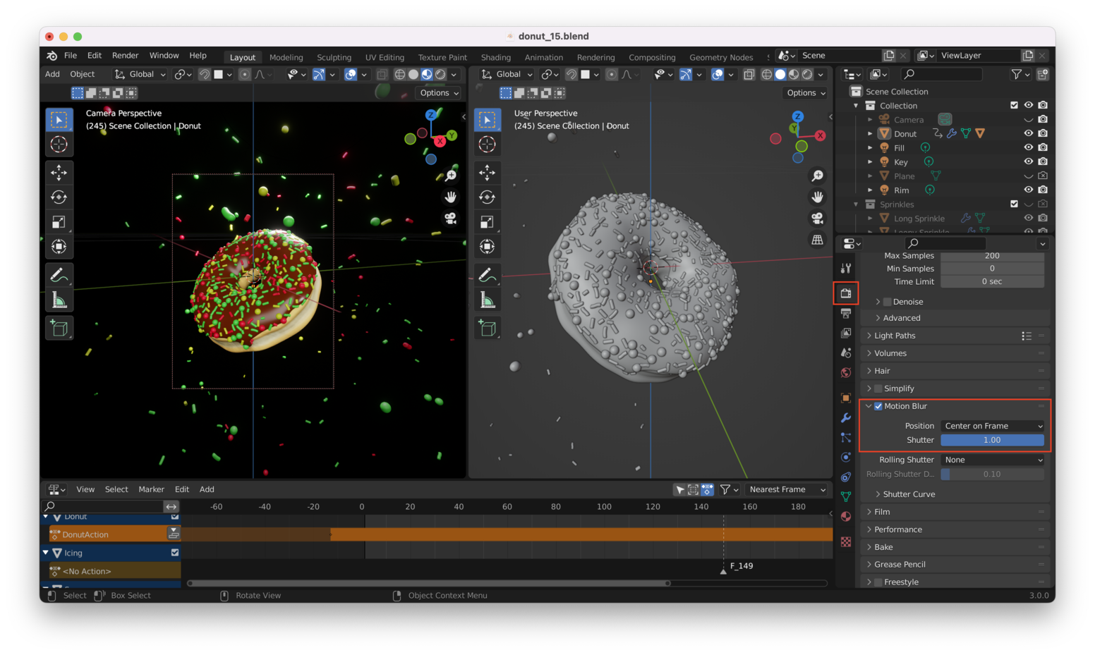Uncheck the Motion Blur checkbox
This screenshot has height=655, width=1095.
pyautogui.click(x=878, y=406)
